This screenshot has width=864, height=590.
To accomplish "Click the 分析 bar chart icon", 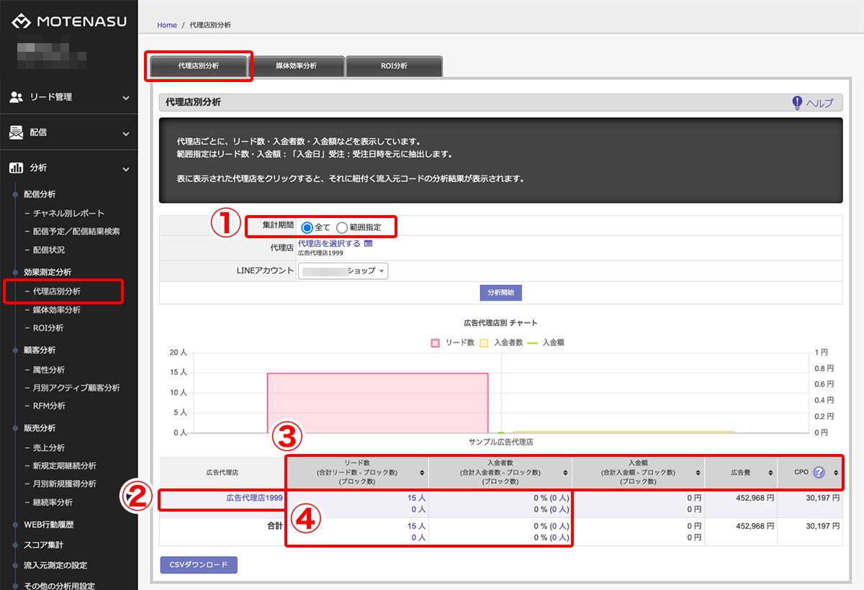I will 16,168.
